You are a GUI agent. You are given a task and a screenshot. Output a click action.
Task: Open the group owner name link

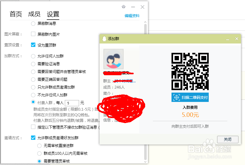point(125,81)
